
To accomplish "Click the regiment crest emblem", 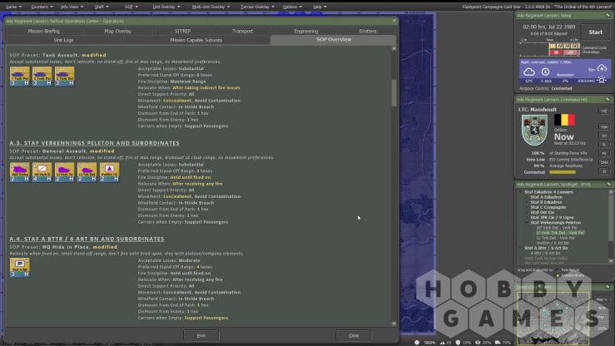I will (534, 130).
